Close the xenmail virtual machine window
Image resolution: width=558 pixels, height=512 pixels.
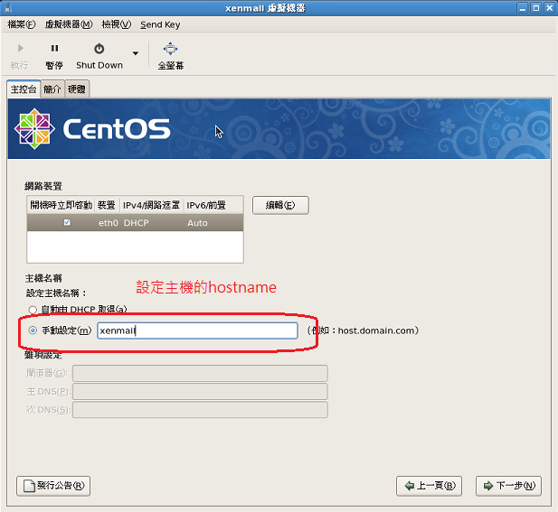click(550, 8)
